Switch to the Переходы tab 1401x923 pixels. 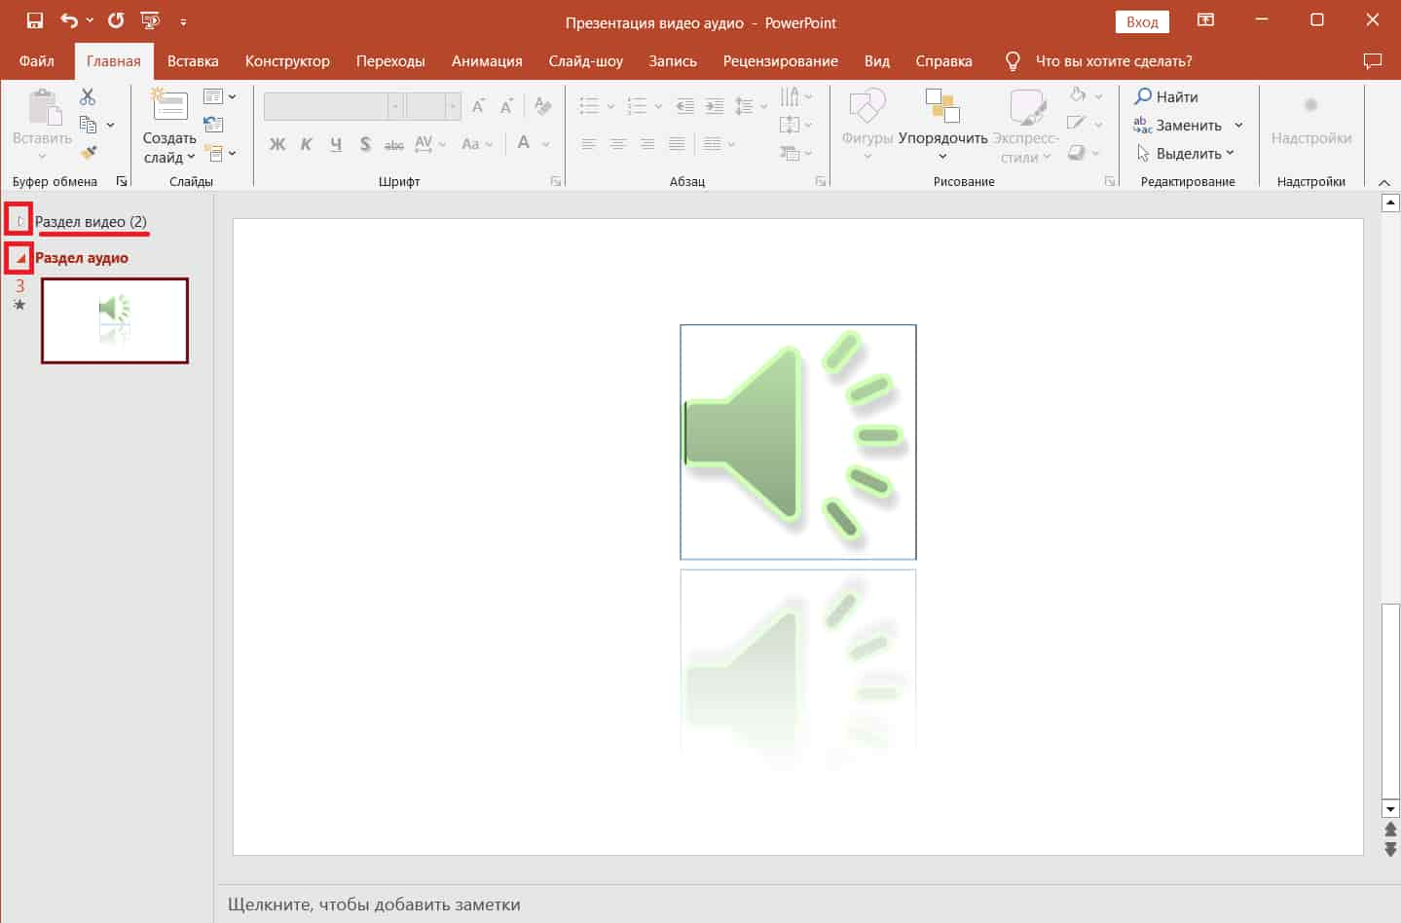[x=390, y=61]
